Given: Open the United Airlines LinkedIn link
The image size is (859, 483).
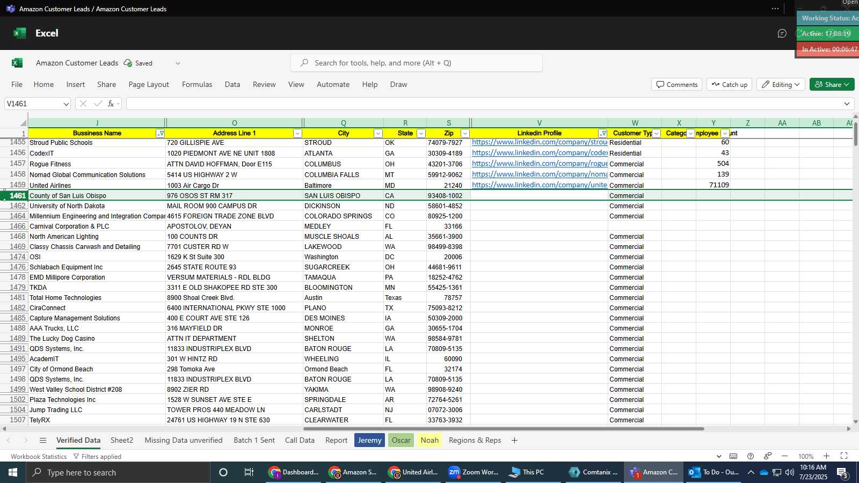Looking at the screenshot, I should pyautogui.click(x=540, y=185).
